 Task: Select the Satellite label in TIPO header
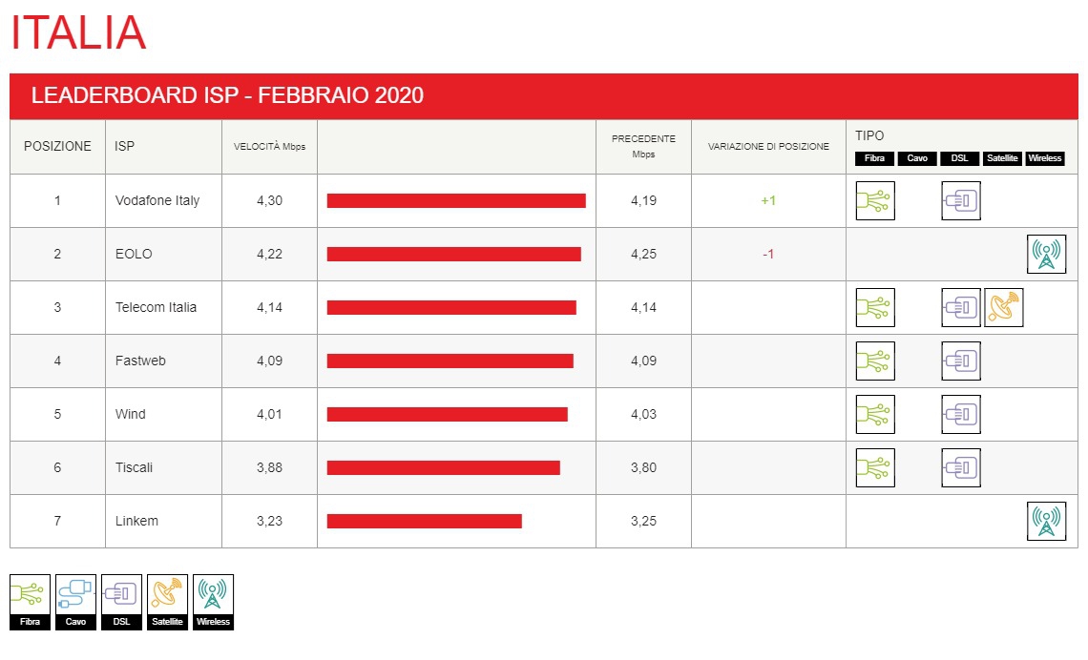point(1002,158)
